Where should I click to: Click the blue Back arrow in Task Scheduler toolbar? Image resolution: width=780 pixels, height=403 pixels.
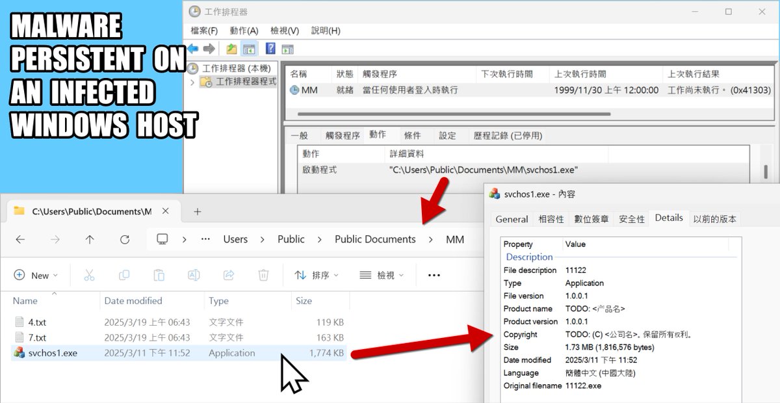click(193, 49)
